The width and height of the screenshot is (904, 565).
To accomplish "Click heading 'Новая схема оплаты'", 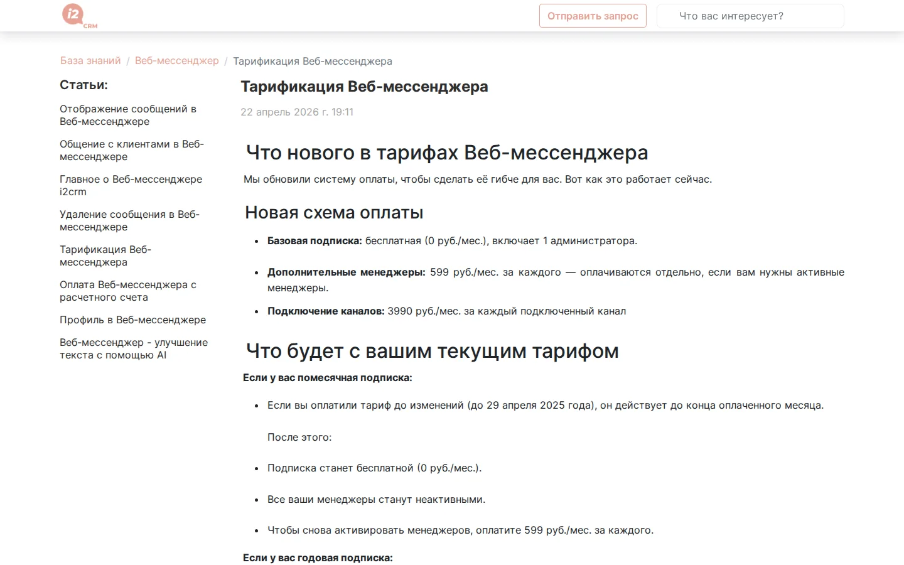I will [334, 212].
